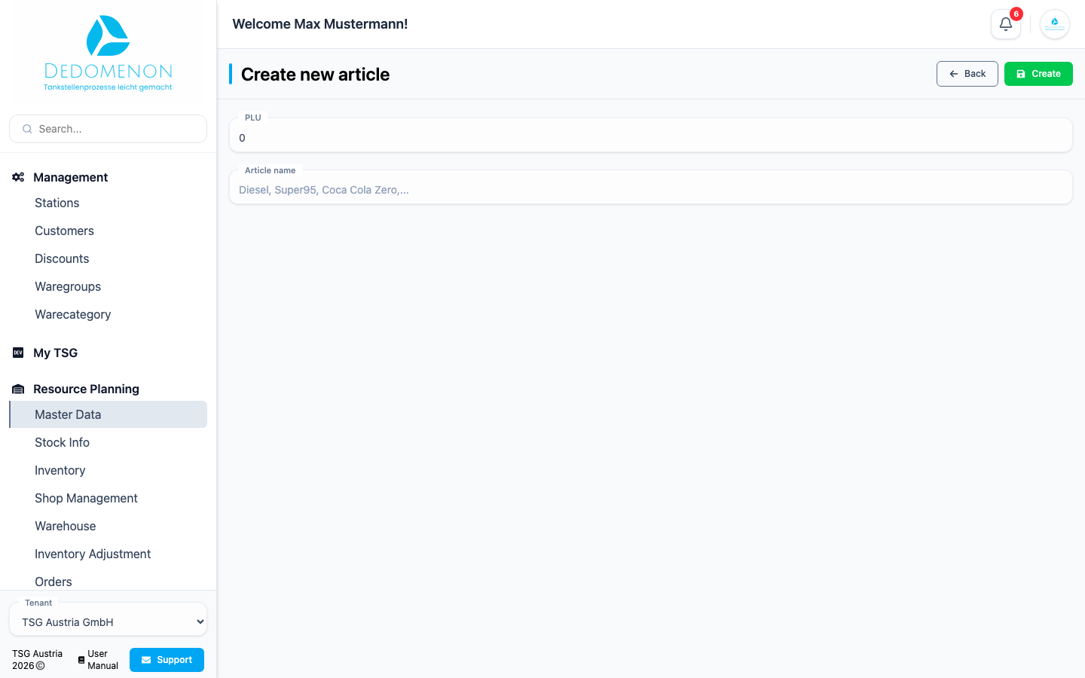Click the notification count badge
The image size is (1085, 678).
[1016, 14]
